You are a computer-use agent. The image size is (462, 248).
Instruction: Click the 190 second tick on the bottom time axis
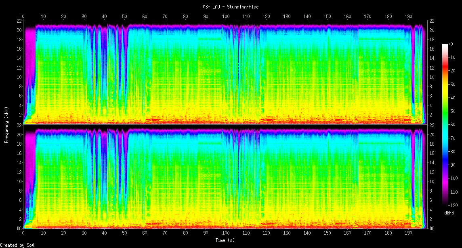point(408,233)
